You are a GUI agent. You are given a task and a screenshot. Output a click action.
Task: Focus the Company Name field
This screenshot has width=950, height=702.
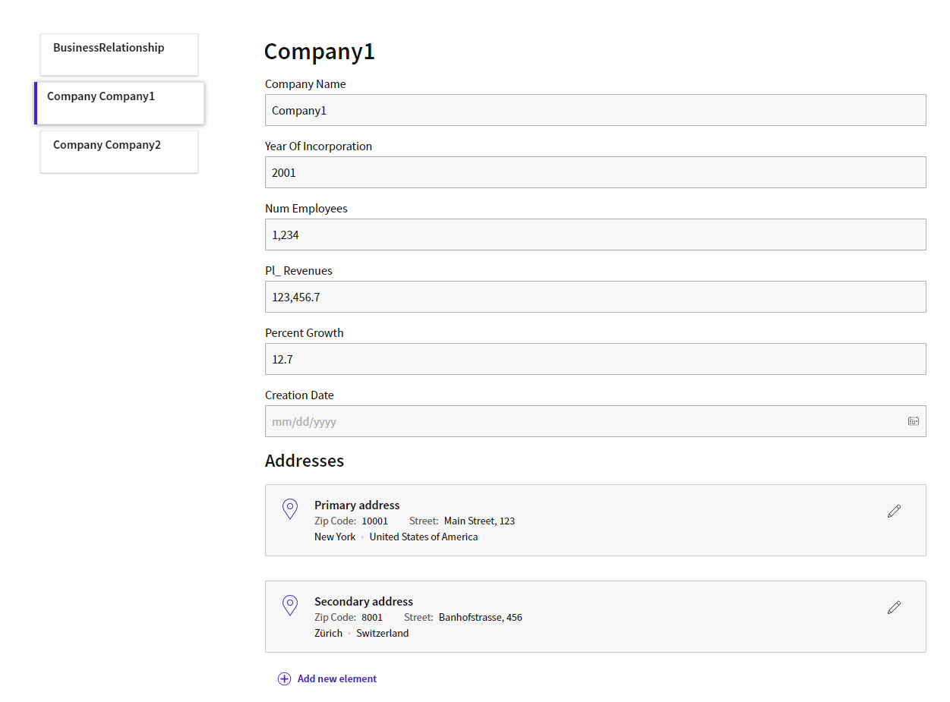595,110
